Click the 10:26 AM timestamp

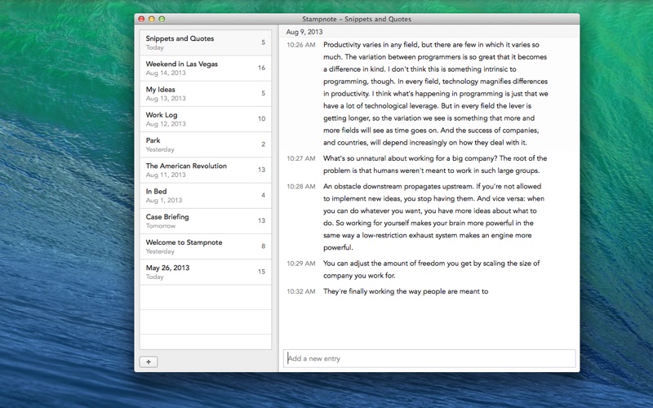[x=300, y=45]
